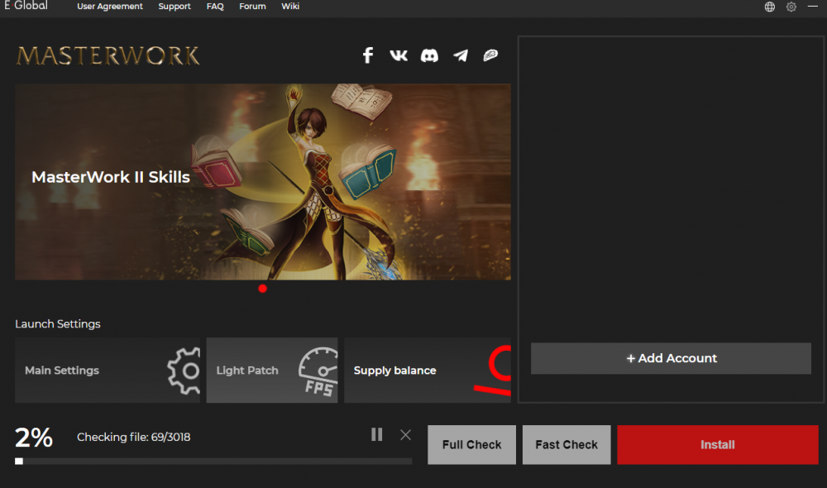This screenshot has width=827, height=488.
Task: Click the Full Check button
Action: [471, 445]
